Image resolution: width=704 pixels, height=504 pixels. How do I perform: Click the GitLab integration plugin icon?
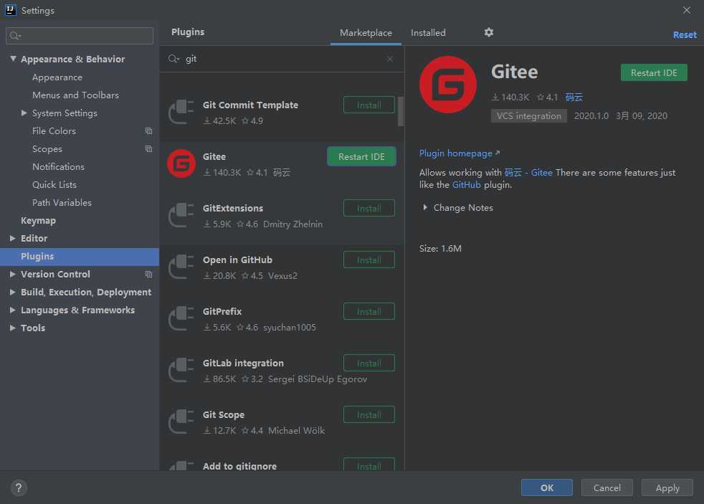tap(181, 370)
